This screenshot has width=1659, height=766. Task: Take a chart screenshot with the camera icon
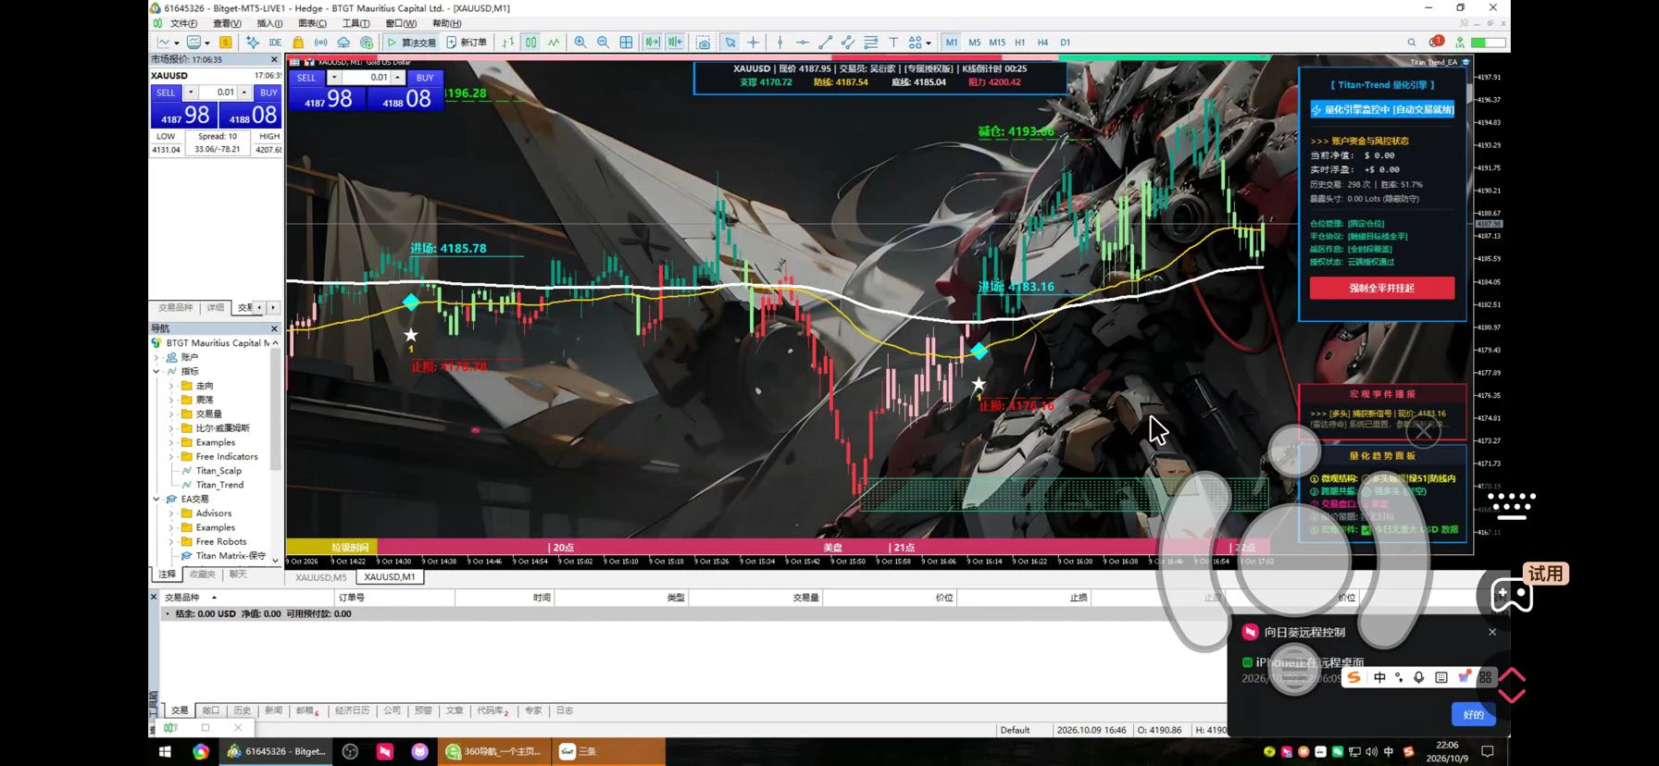(x=704, y=43)
